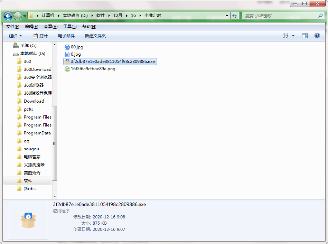Viewport: 328px width, 244px height.
Task: Open the help question mark icon
Action: click(317, 36)
